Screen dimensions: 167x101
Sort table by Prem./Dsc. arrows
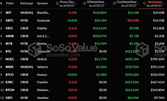click(76, 4)
